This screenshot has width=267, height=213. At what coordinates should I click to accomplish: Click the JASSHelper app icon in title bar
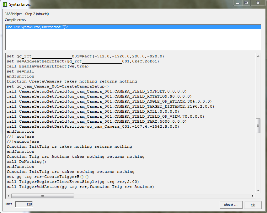click(5, 4)
